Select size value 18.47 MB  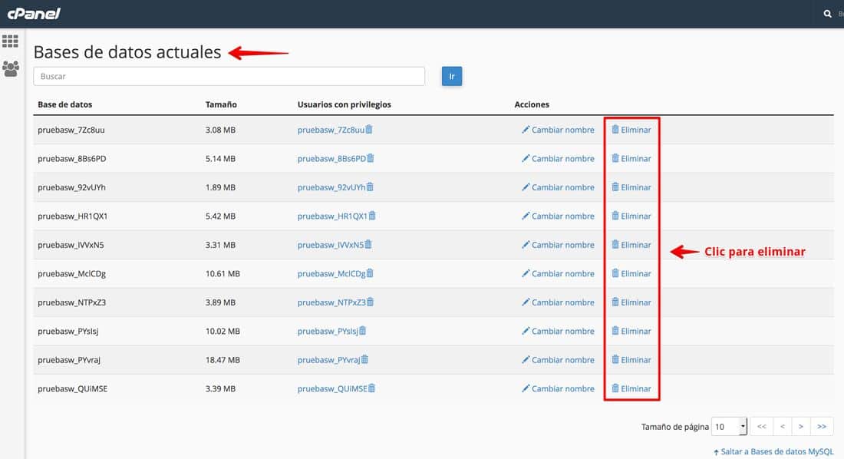[x=223, y=360]
